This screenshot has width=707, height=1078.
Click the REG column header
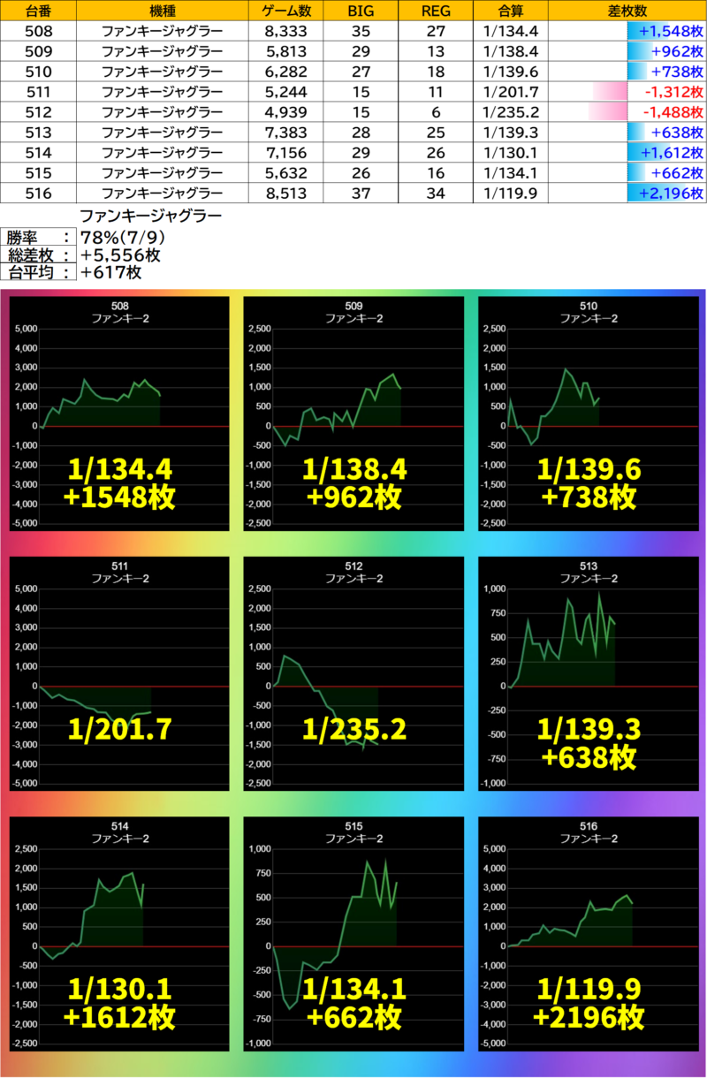[x=435, y=11]
